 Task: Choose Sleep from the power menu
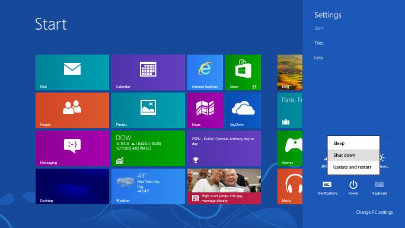353,143
